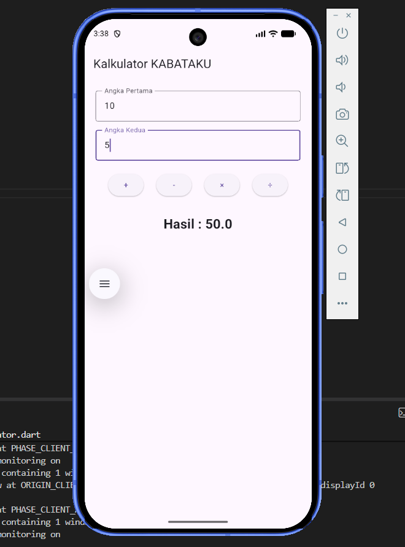The image size is (405, 547).
Task: Click 'tor.dart' file name in editor panel
Action: coord(20,435)
